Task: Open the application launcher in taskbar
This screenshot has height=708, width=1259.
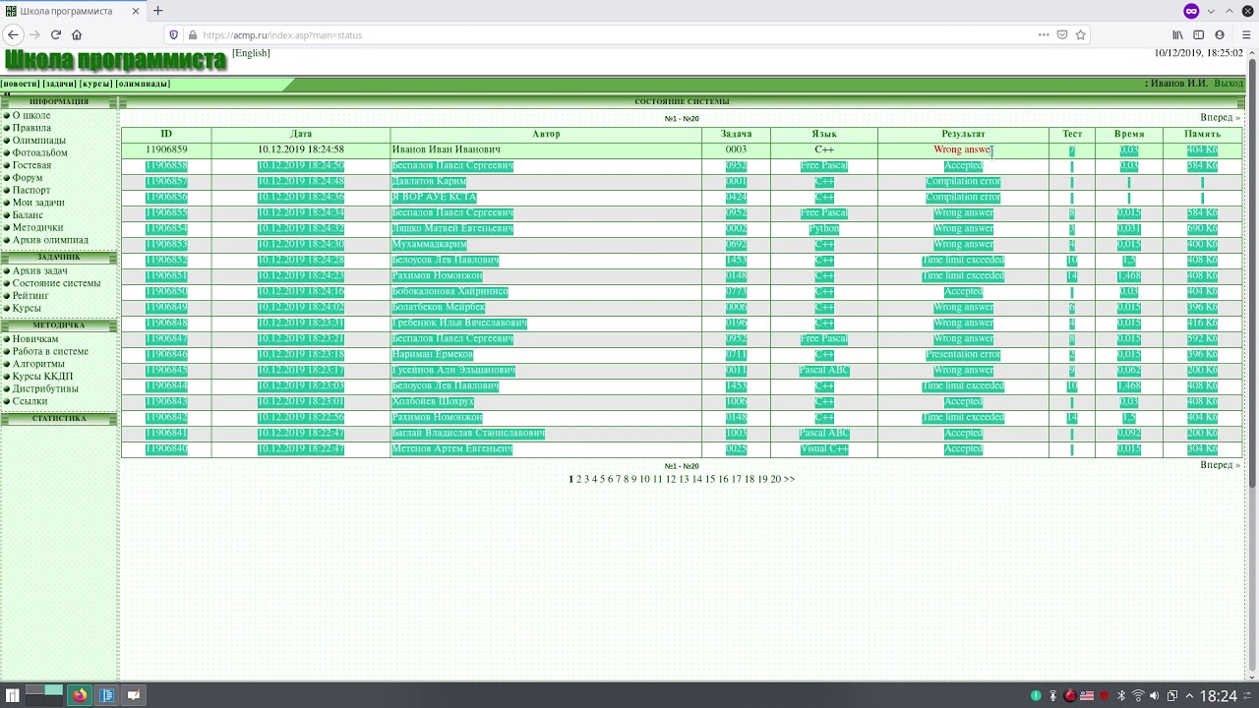Action: (13, 695)
